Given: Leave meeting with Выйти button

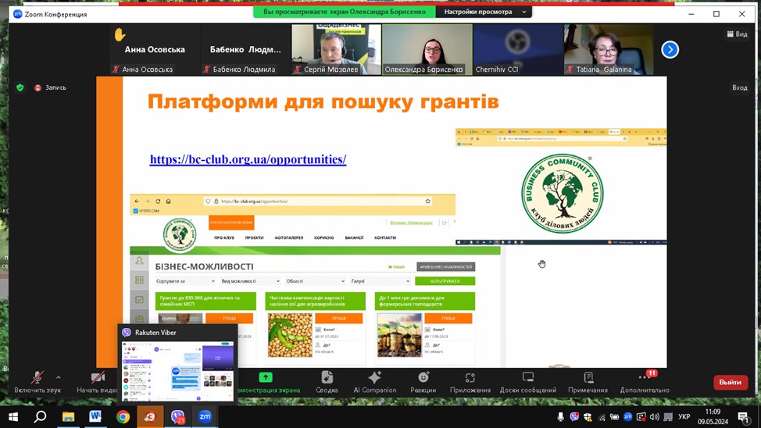Looking at the screenshot, I should [x=731, y=383].
